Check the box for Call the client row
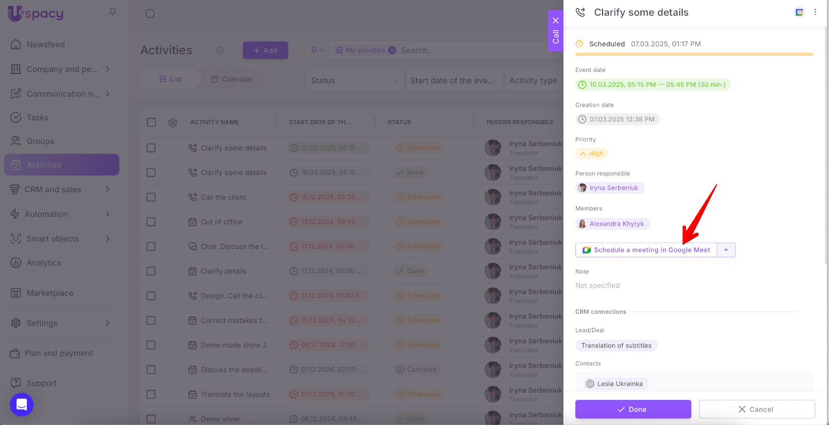829x425 pixels. point(151,197)
